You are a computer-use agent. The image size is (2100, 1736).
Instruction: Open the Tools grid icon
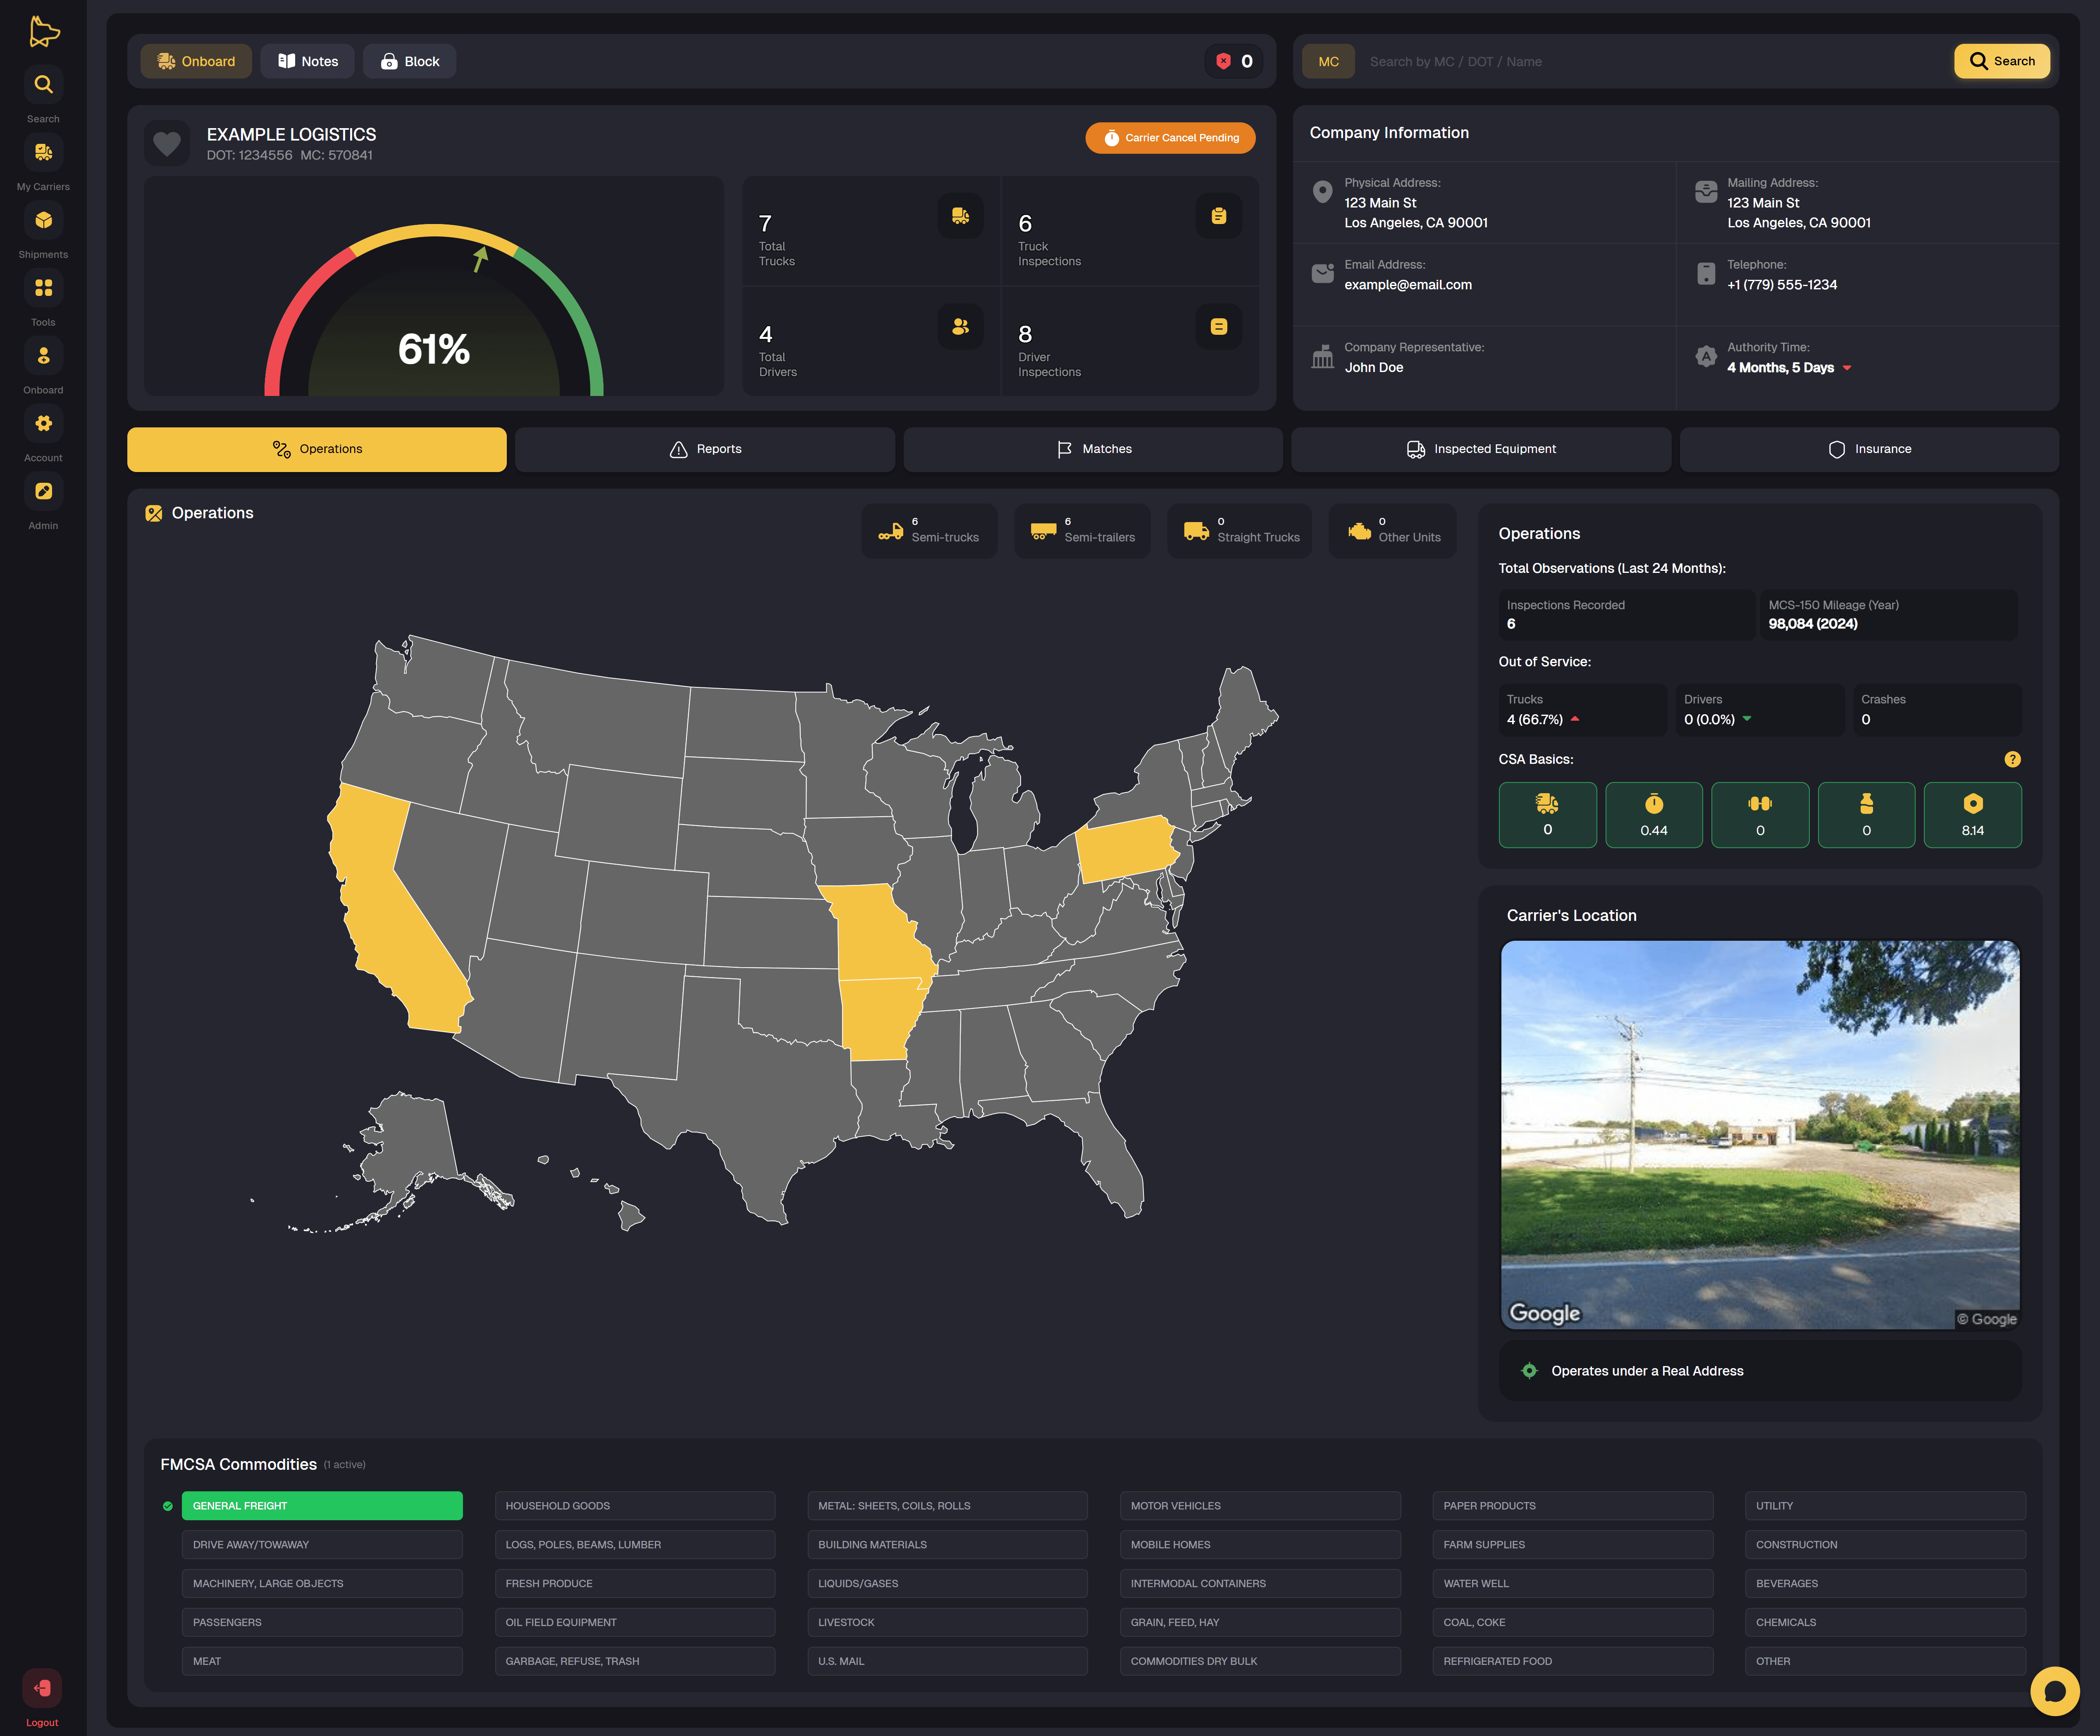click(x=43, y=288)
